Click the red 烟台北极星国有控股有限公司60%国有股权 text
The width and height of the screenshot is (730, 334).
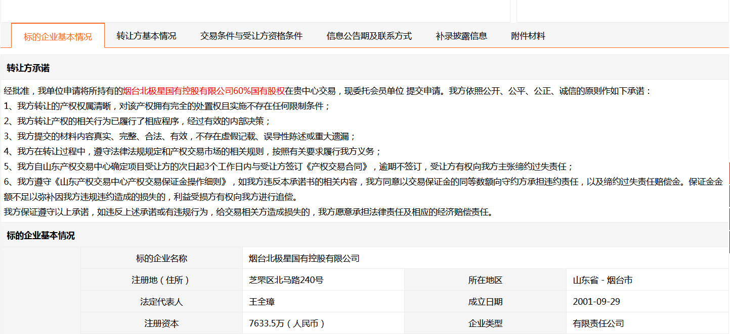(203, 91)
